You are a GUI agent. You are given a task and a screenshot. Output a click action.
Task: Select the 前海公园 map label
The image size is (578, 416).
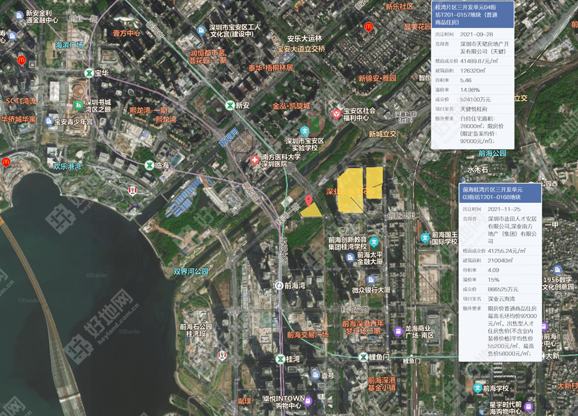coord(492,153)
